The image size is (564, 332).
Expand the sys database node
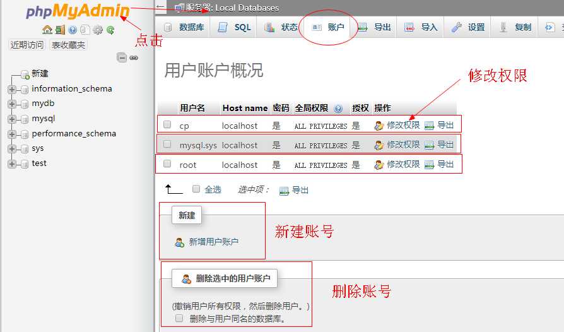(12, 149)
